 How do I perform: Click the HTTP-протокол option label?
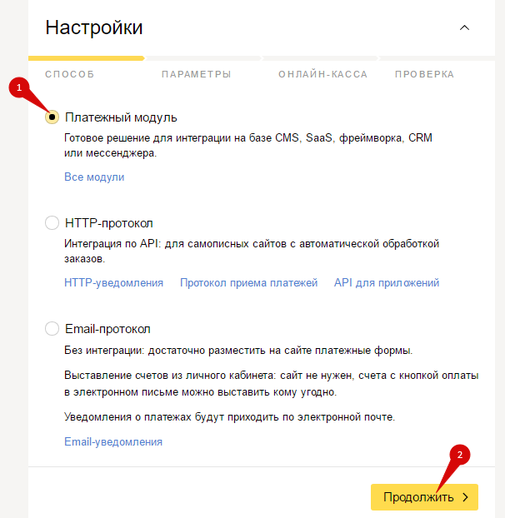(x=108, y=223)
